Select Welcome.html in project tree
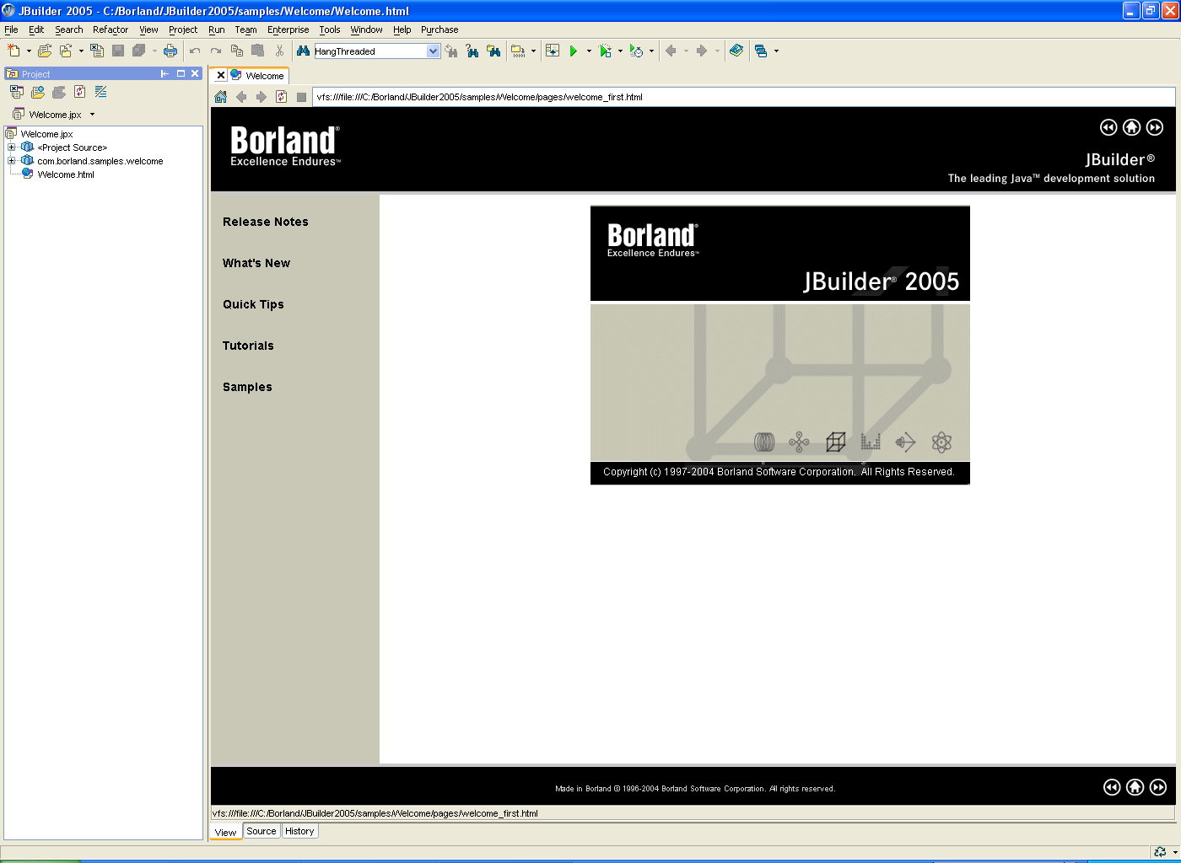The height and width of the screenshot is (863, 1181). point(66,174)
